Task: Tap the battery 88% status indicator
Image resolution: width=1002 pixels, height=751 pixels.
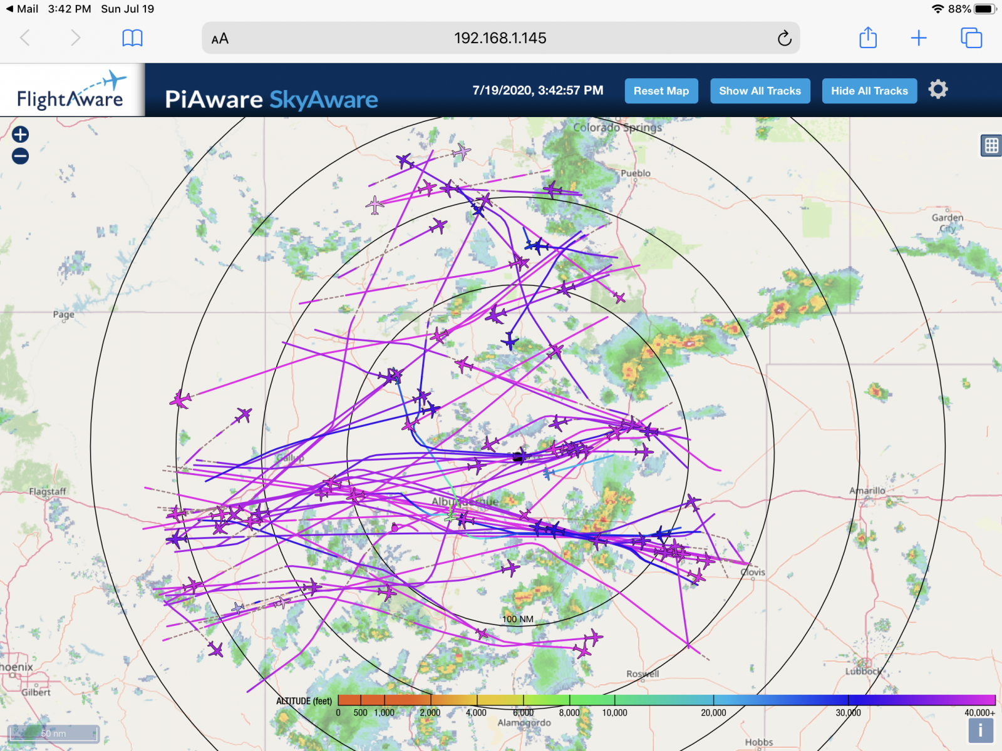Action: 972,9
